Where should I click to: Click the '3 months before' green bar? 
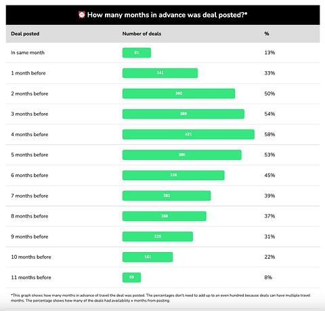(x=183, y=114)
